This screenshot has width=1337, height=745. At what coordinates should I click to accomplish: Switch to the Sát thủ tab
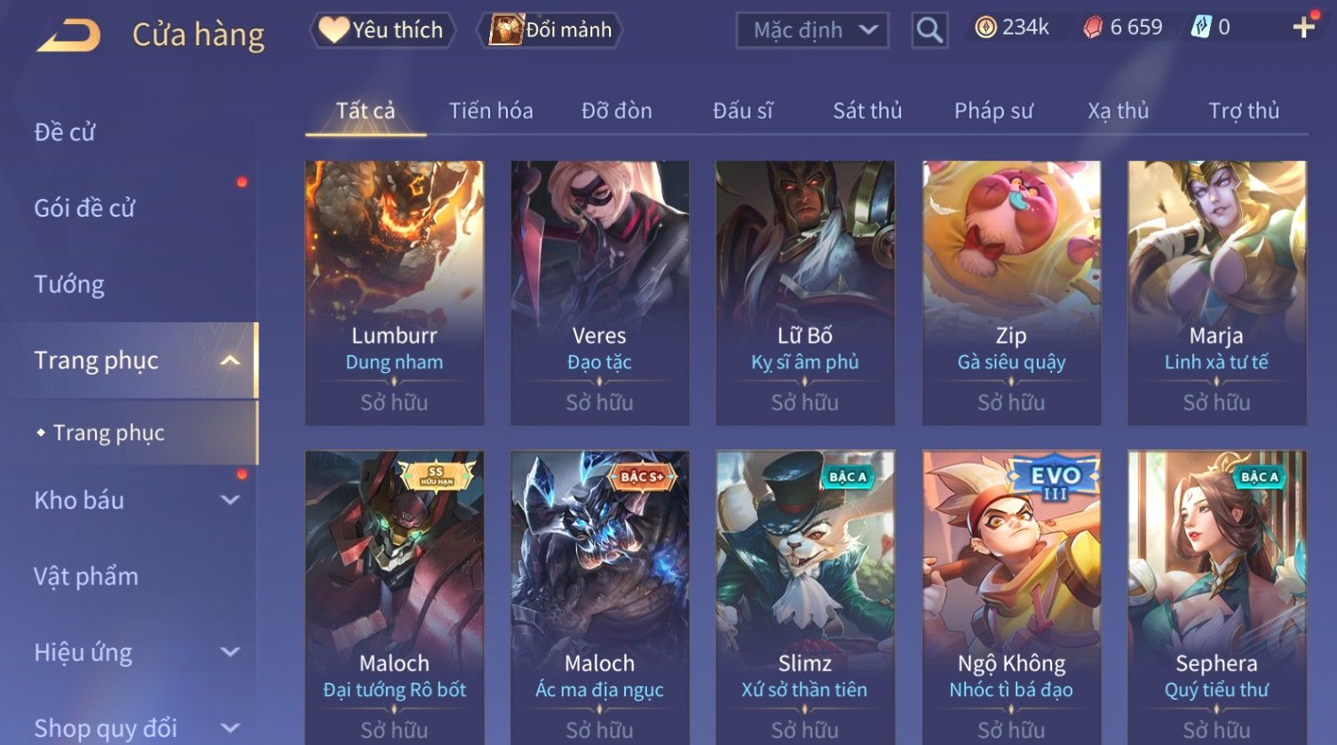tap(867, 111)
